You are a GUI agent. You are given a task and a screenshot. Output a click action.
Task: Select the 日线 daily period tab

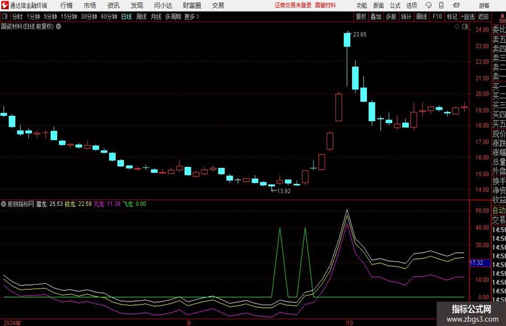126,17
